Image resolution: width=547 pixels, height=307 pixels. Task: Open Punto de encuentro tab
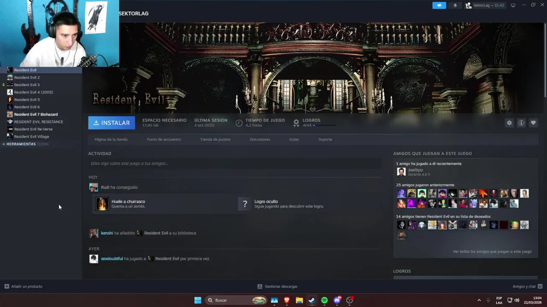(x=164, y=139)
